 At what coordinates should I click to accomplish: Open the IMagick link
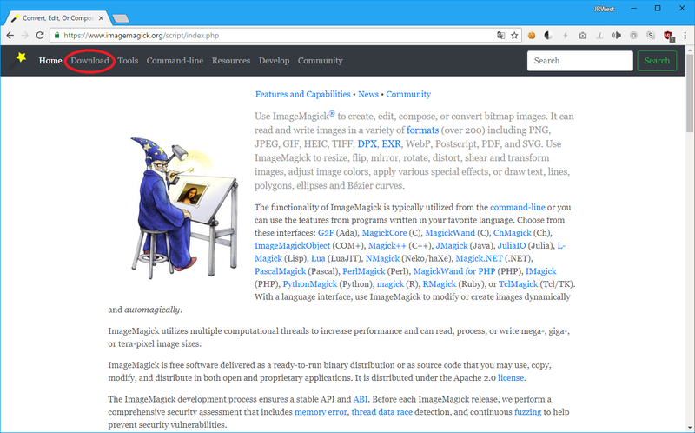[x=540, y=271]
